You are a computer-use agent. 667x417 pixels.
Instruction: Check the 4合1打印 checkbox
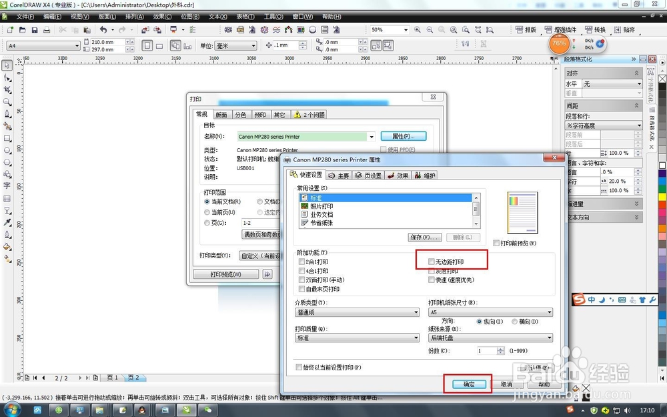pyautogui.click(x=301, y=271)
